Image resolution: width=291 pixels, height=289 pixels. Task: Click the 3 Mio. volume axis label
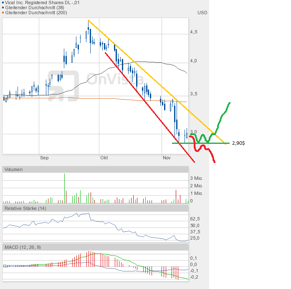[197, 179]
